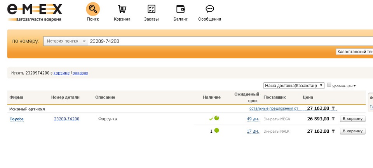
Task: Open the Наша доставка(Казахстан) dropdown
Action: 294,85
